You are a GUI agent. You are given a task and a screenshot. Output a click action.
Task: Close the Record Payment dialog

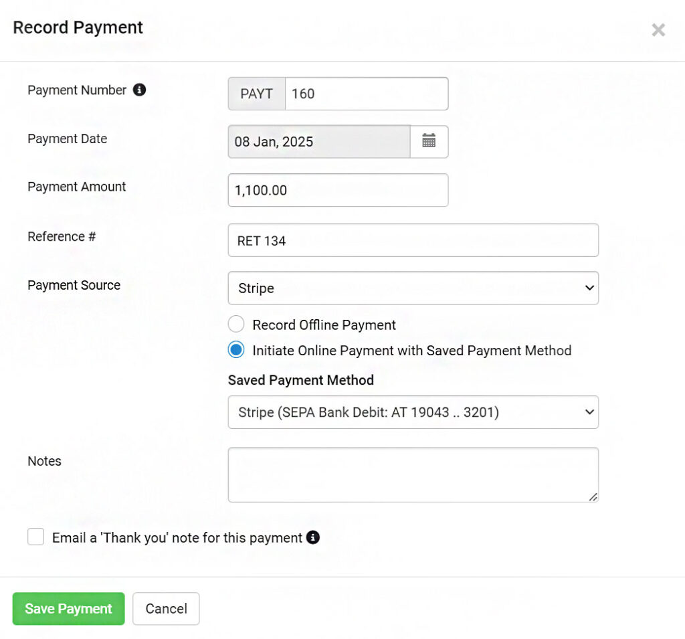[x=658, y=29]
